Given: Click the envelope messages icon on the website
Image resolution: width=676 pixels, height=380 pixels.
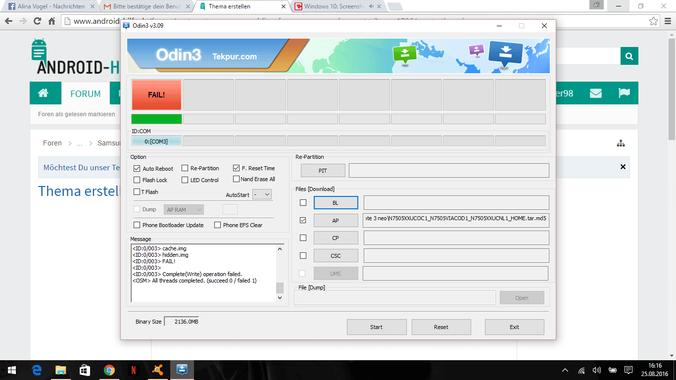Looking at the screenshot, I should [x=596, y=93].
